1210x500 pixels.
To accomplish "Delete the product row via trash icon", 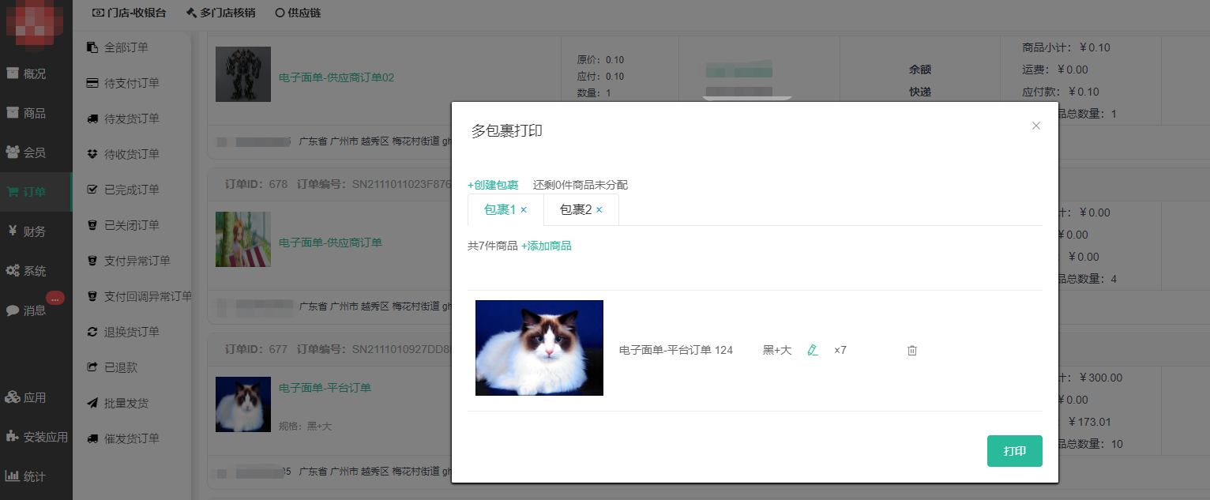I will (x=912, y=350).
